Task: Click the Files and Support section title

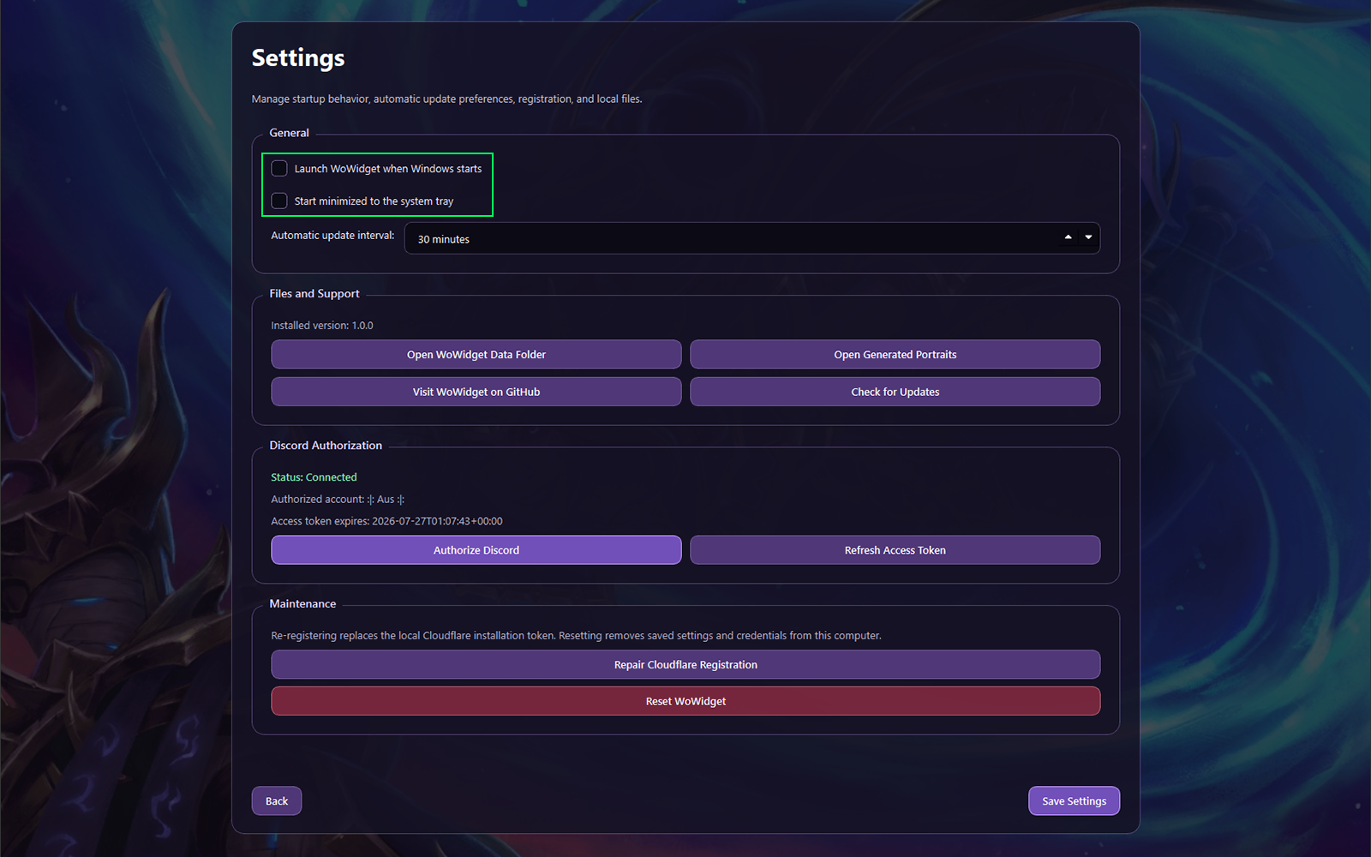Action: [x=314, y=293]
